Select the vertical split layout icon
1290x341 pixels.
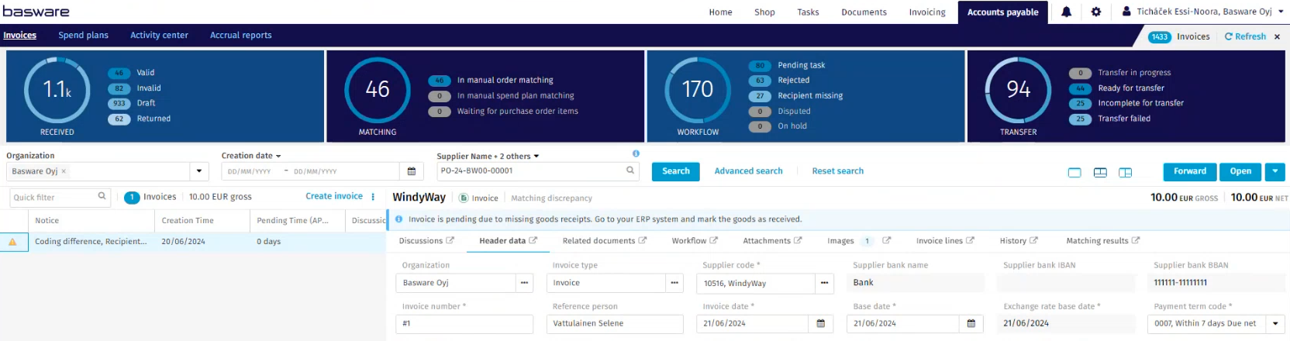(x=1126, y=172)
